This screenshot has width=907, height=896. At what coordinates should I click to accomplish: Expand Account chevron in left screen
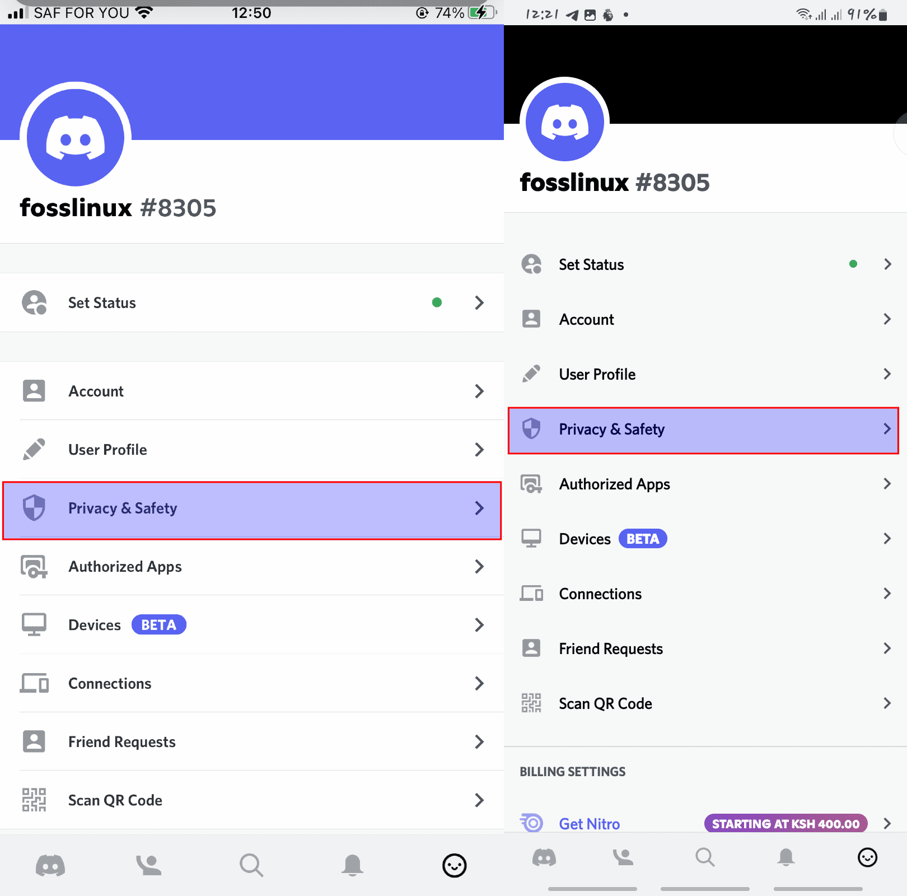click(479, 391)
